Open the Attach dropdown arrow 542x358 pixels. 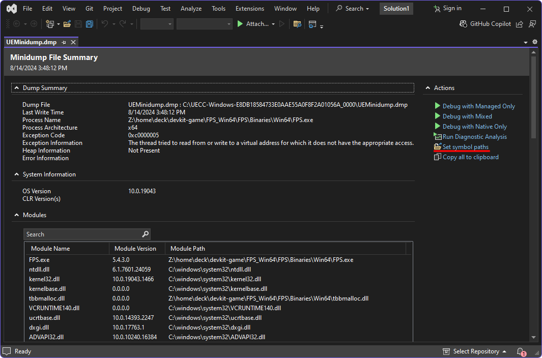[x=273, y=24]
